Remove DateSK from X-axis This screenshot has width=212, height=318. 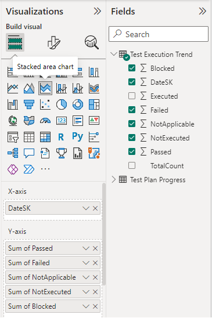(95, 208)
